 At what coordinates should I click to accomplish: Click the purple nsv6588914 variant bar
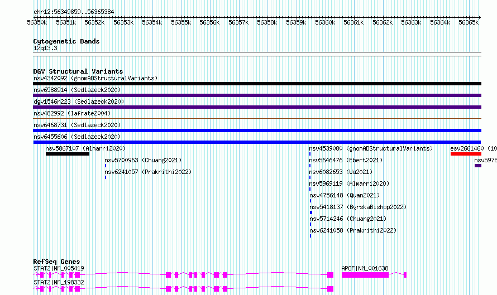pos(257,95)
